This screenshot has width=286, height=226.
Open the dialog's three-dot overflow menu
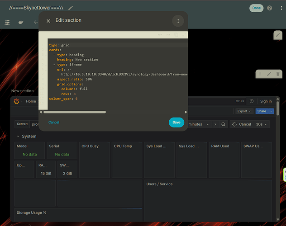click(178, 21)
